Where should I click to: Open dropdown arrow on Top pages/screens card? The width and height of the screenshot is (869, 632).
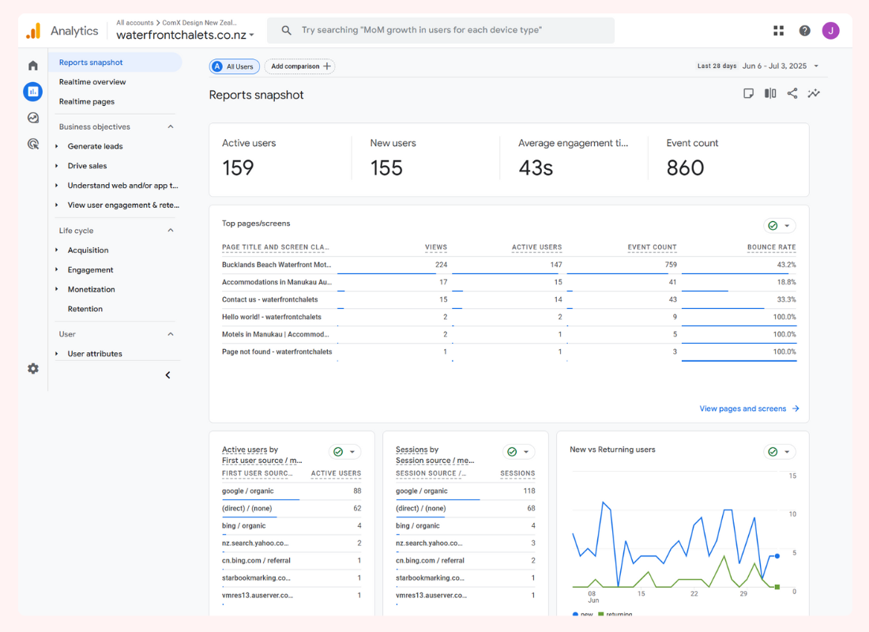point(787,226)
